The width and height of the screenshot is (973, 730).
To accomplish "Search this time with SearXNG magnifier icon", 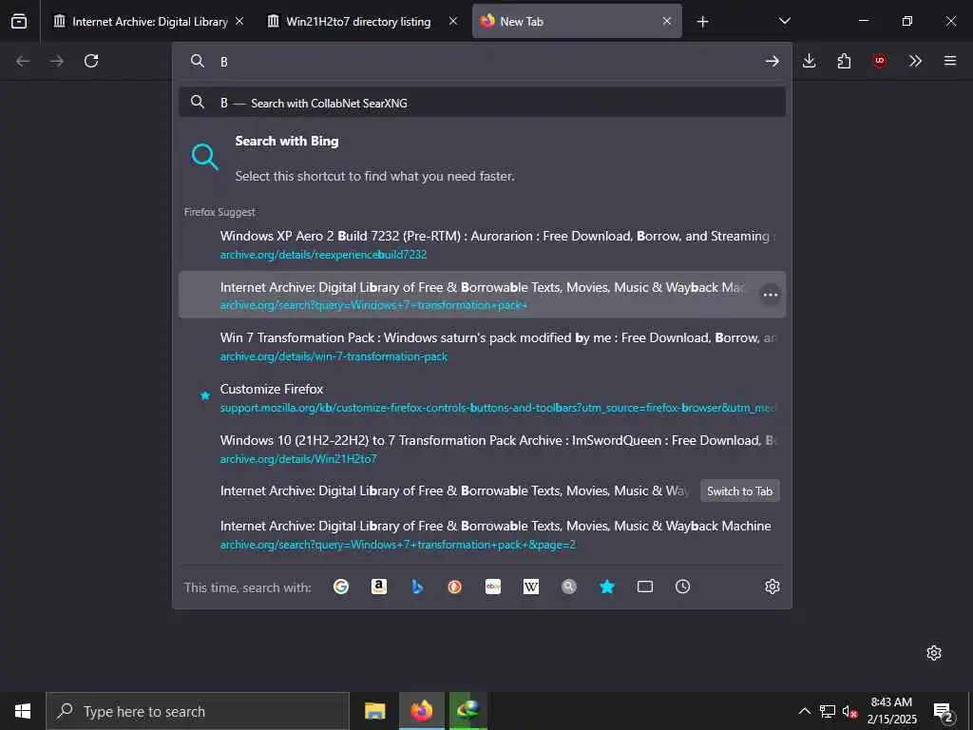I will [x=569, y=586].
